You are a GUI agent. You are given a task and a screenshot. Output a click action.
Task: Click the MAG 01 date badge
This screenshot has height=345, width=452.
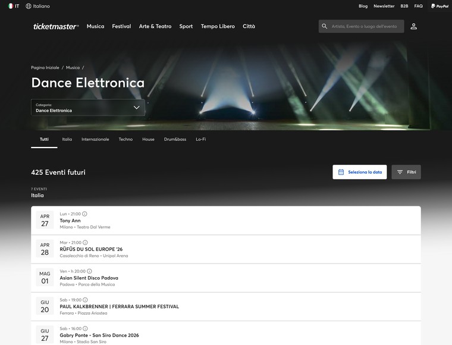(x=45, y=277)
